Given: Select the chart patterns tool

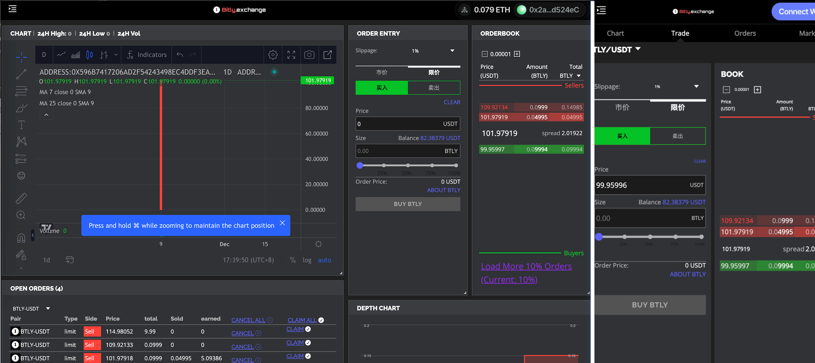Looking at the screenshot, I should pos(21,142).
